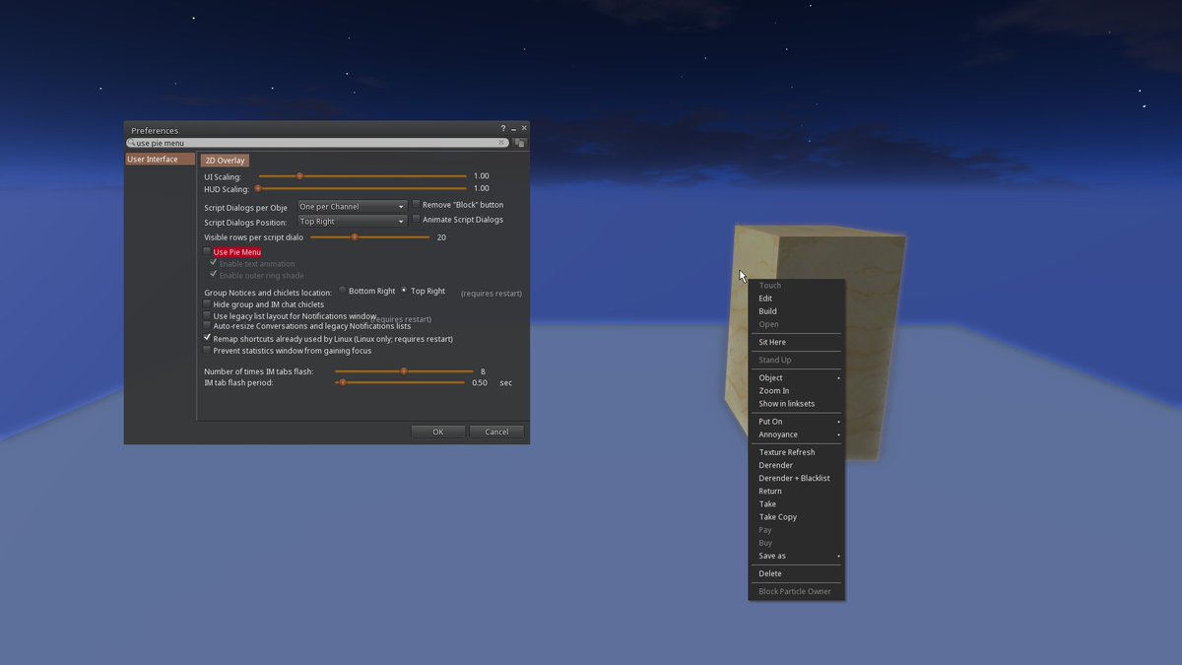
Task: Click flash period value 0.50
Action: click(480, 382)
